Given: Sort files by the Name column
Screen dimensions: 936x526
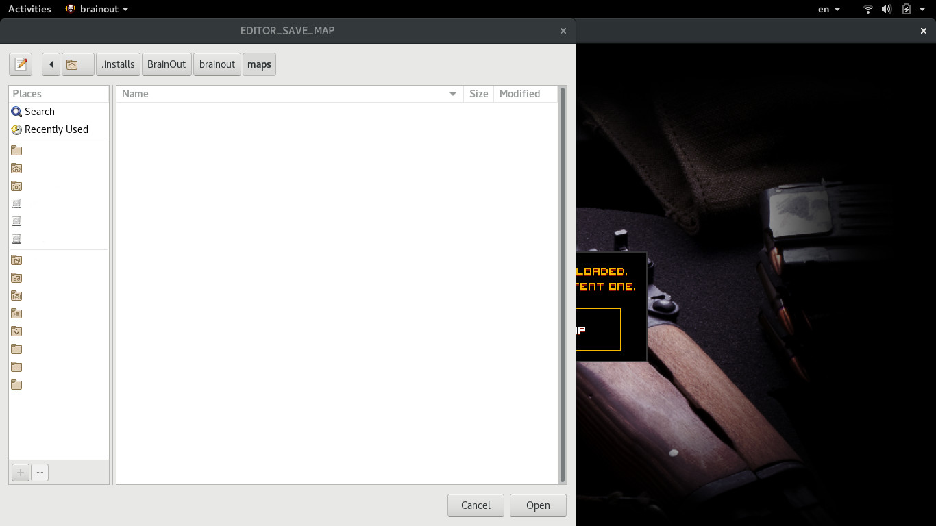Looking at the screenshot, I should point(289,94).
